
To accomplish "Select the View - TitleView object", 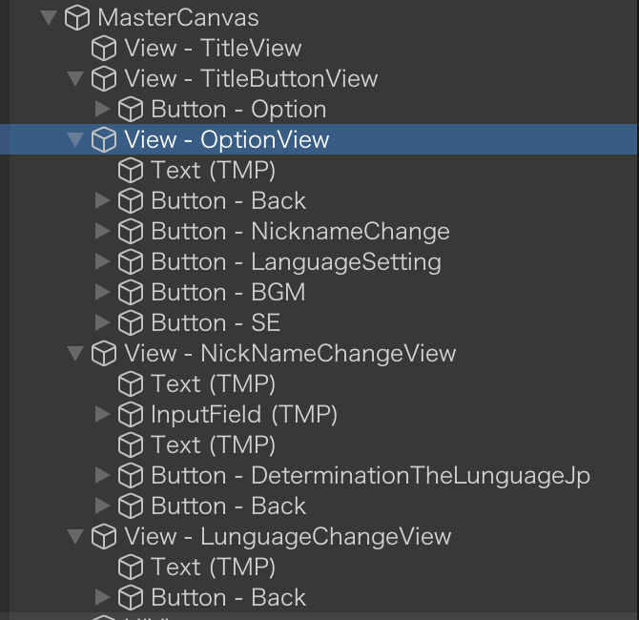I will point(213,49).
